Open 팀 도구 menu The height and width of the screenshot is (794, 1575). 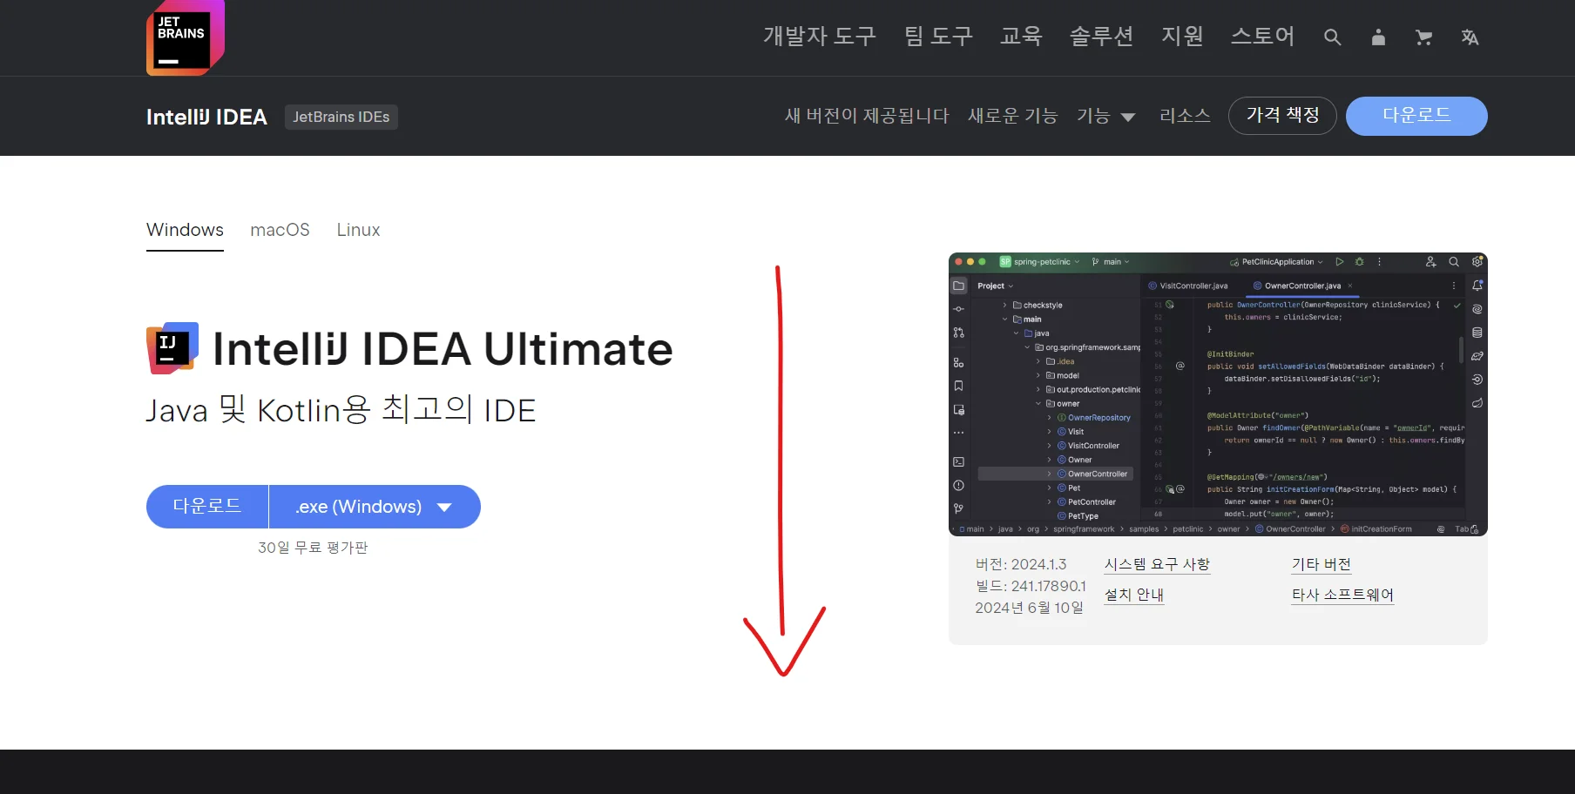click(x=938, y=36)
